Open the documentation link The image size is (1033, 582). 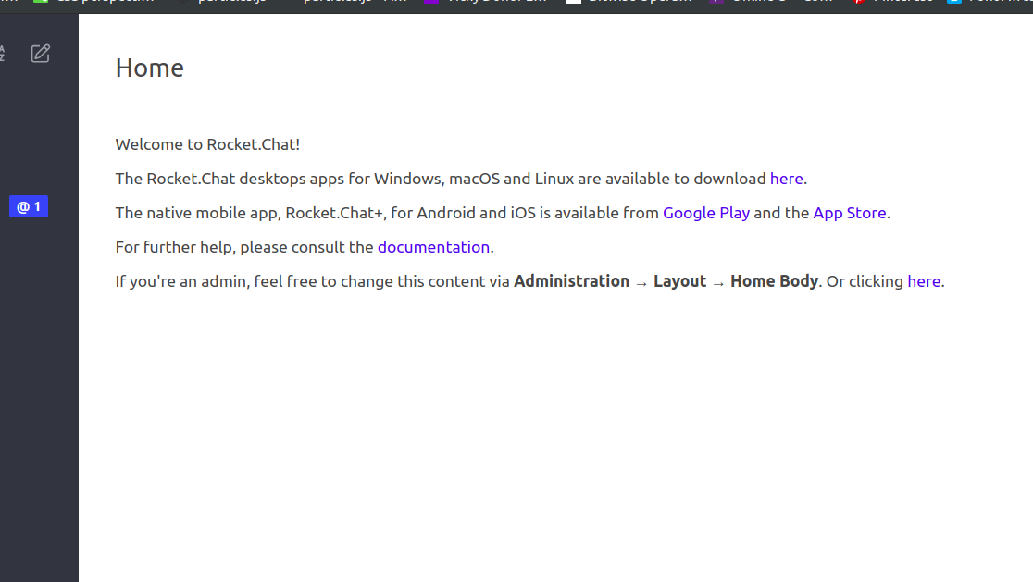tap(433, 247)
